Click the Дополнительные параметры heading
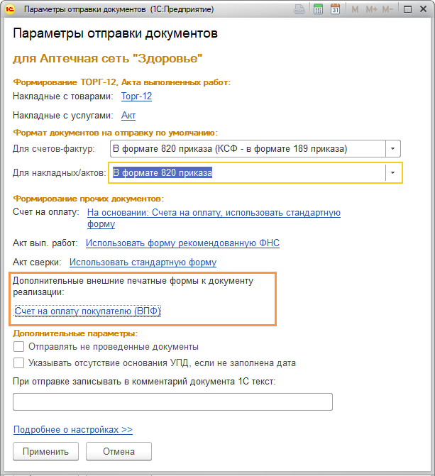Image resolution: width=435 pixels, height=476 pixels. pyautogui.click(x=75, y=333)
